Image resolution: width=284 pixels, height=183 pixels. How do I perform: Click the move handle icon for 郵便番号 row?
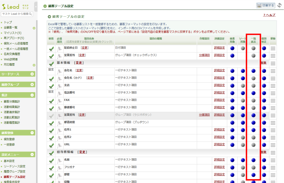pos(273,108)
